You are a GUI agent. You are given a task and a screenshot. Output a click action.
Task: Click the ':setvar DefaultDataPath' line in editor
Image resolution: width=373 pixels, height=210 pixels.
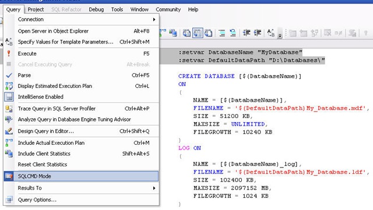click(x=252, y=60)
